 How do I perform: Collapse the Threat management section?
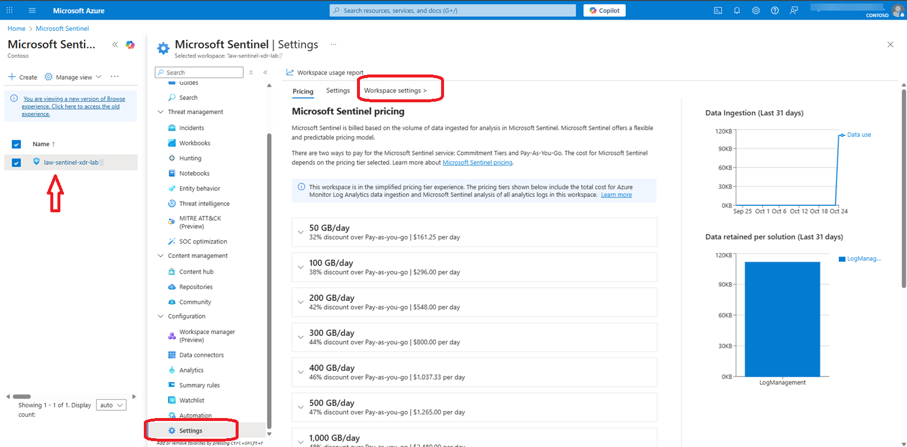click(160, 112)
